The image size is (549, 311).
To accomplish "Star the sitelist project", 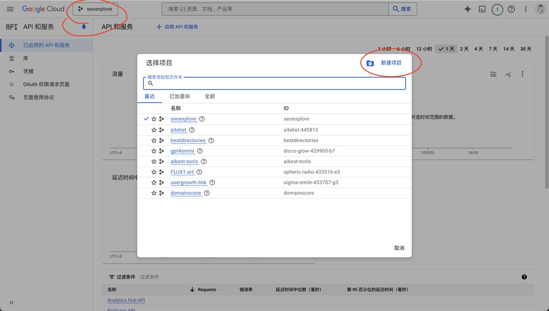I will (x=154, y=130).
